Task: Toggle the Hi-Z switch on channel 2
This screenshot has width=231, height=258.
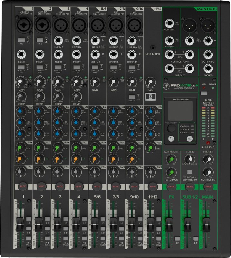Action: pyautogui.click(x=40, y=40)
